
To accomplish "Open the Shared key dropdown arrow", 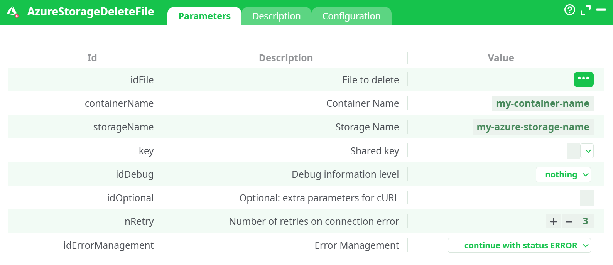I will 588,151.
